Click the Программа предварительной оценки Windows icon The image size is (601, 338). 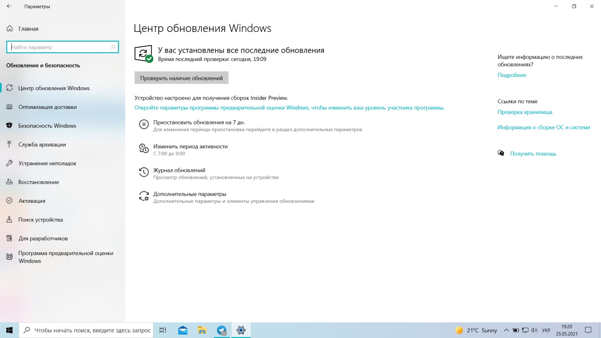(x=9, y=257)
